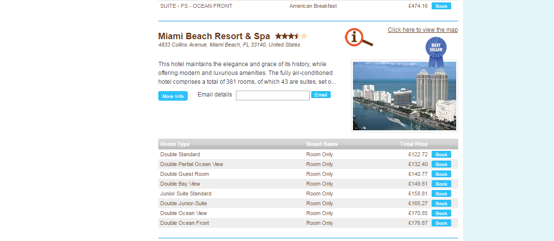Viewport: 554px width, 241px height.
Task: Book the Suite FS Ocean Front room
Action: (x=441, y=6)
